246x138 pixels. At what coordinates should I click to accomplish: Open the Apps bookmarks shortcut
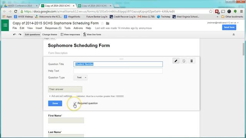click(x=7, y=16)
